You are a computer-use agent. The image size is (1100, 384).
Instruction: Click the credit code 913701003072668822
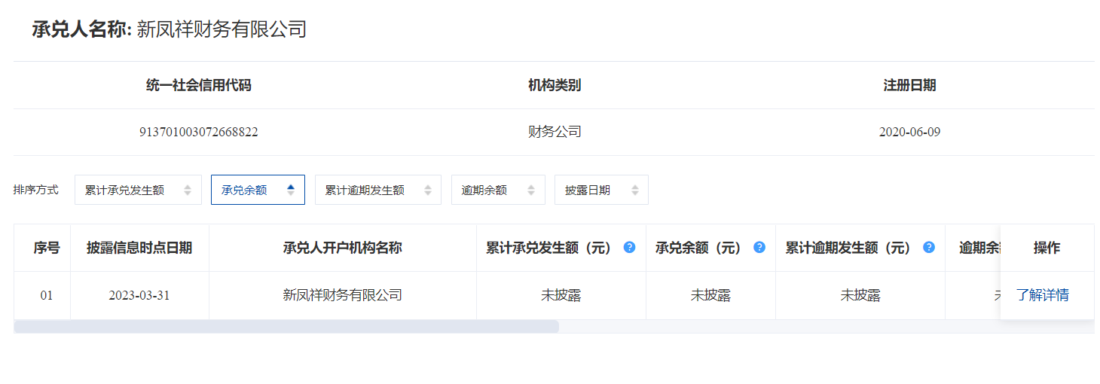(x=199, y=133)
